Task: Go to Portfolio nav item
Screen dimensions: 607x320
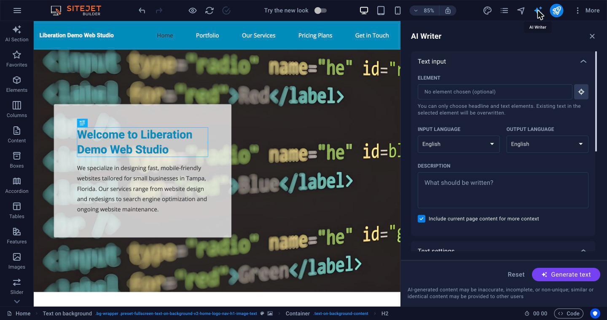Action: coord(207,35)
